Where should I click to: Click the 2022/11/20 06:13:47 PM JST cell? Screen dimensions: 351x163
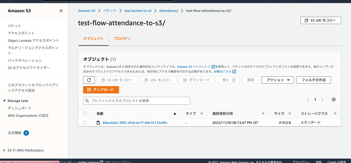click(x=235, y=123)
